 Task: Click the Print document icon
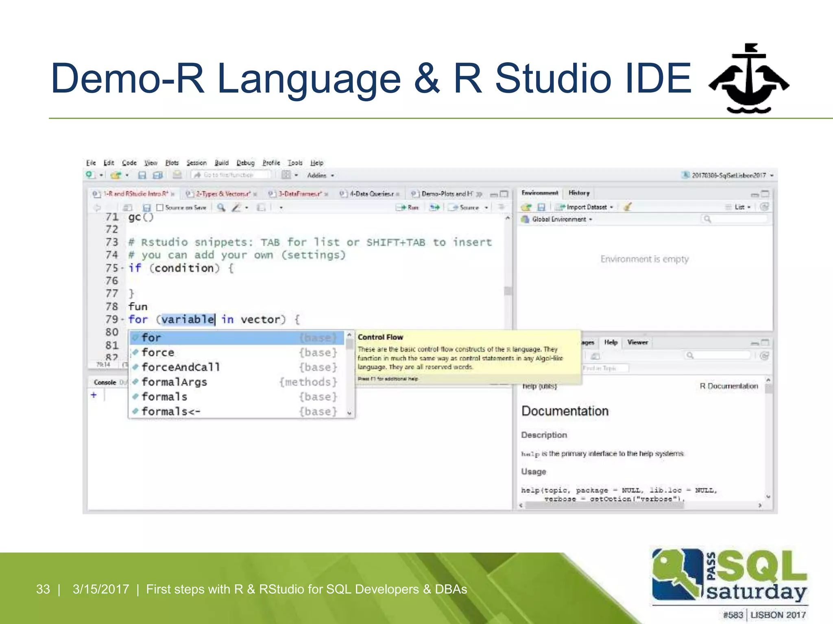tap(177, 175)
